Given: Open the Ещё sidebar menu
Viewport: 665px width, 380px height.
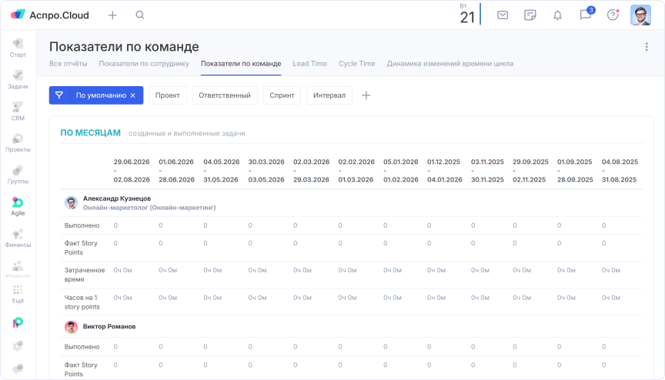Looking at the screenshot, I should [x=18, y=294].
